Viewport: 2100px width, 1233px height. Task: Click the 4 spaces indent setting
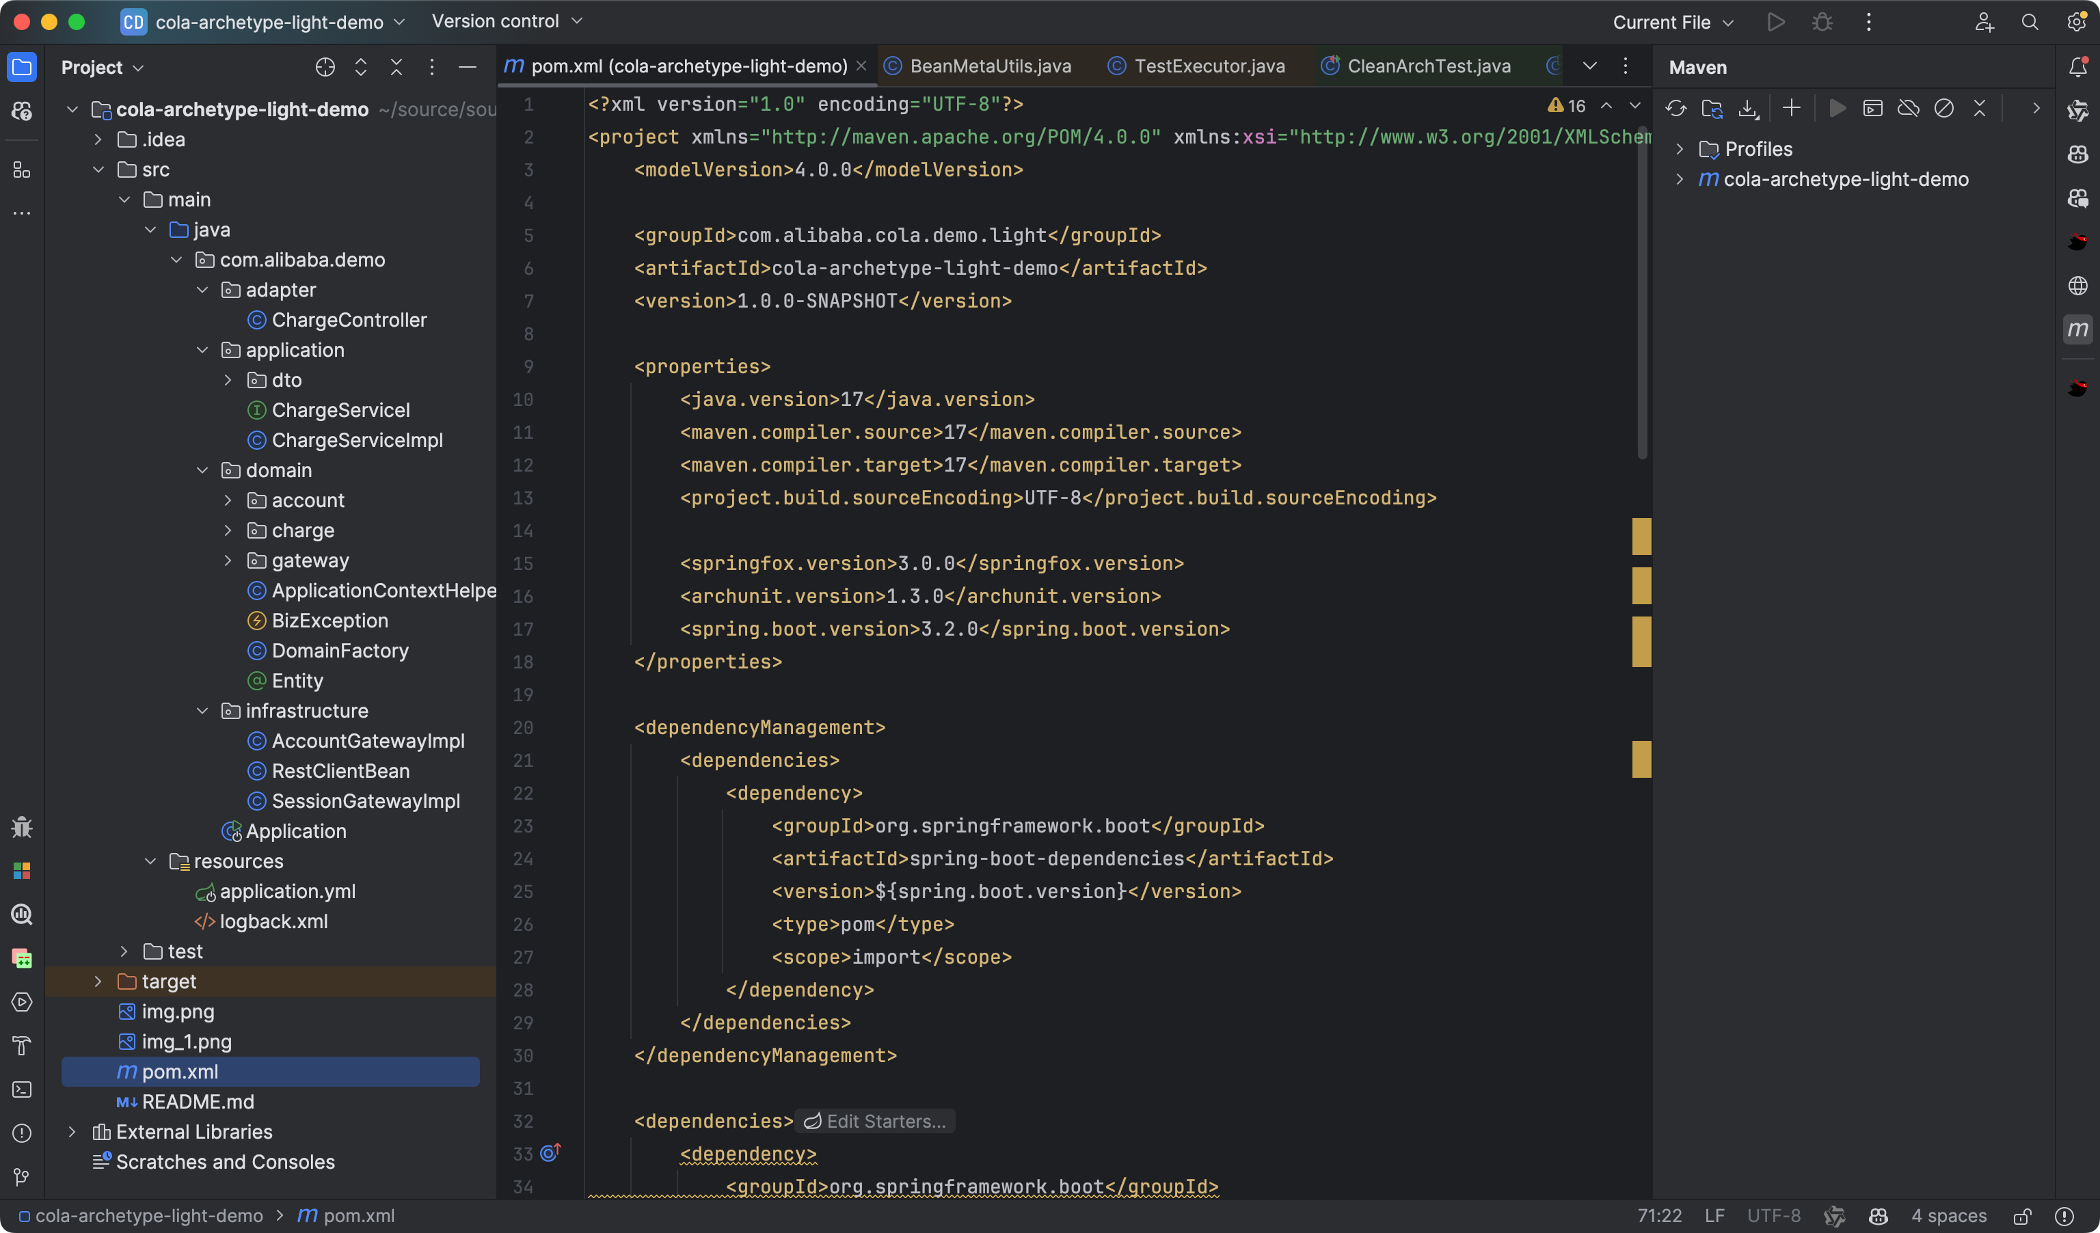pyautogui.click(x=1948, y=1217)
